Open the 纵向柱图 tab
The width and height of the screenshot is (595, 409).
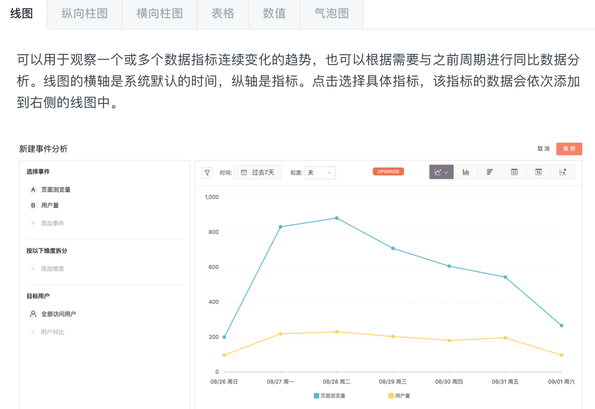tap(84, 14)
